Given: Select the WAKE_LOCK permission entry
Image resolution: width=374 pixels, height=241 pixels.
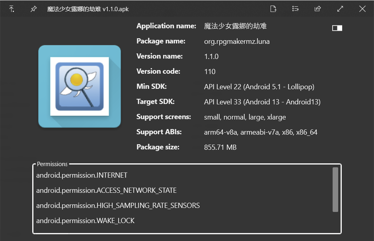Looking at the screenshot, I should 85,220.
